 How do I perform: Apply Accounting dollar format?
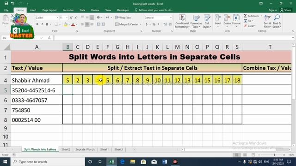[x=147, y=24]
